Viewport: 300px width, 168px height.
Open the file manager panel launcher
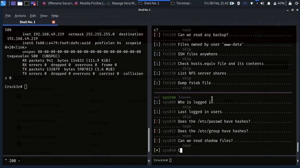20,3
